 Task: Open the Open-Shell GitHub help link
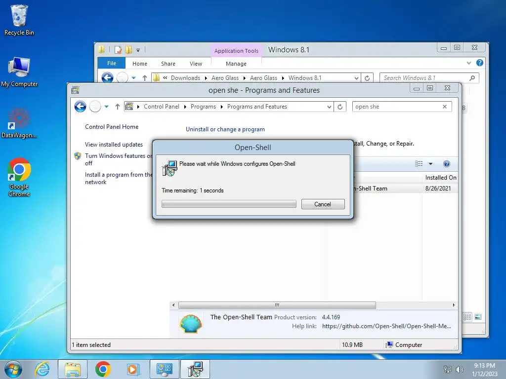tap(386, 326)
